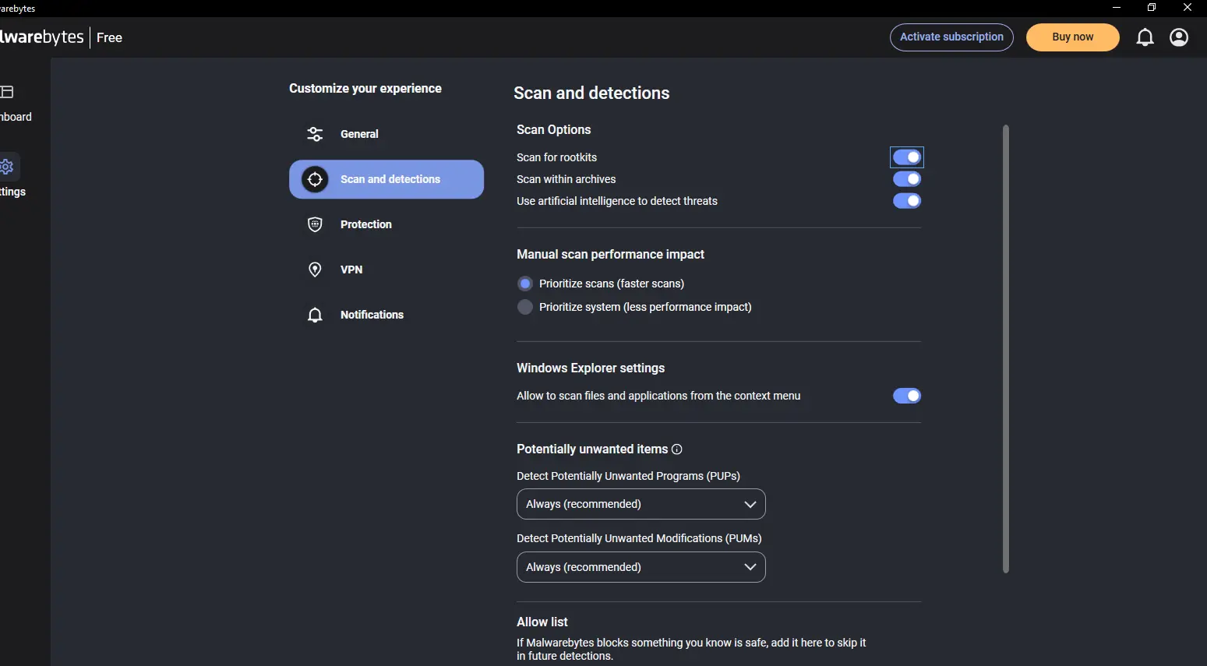
Task: Select Prioritize scans (faster scans) radio
Action: click(525, 284)
